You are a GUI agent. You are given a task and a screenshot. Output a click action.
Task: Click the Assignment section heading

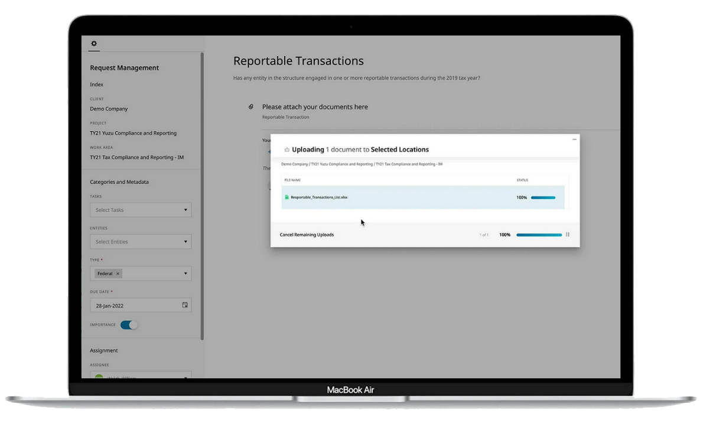click(103, 350)
